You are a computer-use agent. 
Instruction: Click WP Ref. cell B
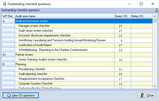(x=8, y=64)
